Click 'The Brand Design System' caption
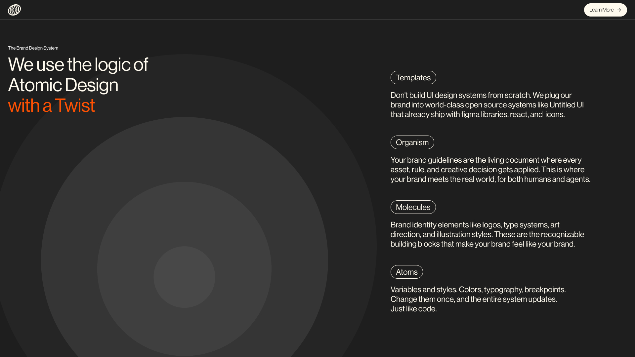 (x=33, y=48)
